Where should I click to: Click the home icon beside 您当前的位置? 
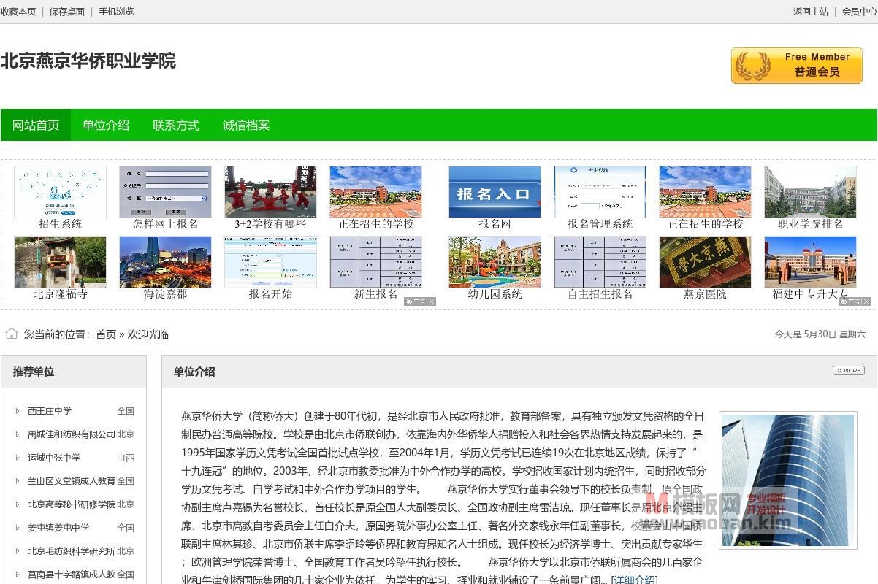[12, 334]
